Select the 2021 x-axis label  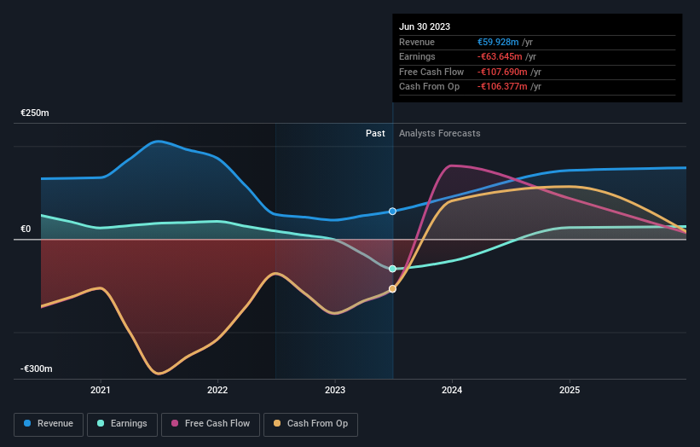[x=101, y=390]
